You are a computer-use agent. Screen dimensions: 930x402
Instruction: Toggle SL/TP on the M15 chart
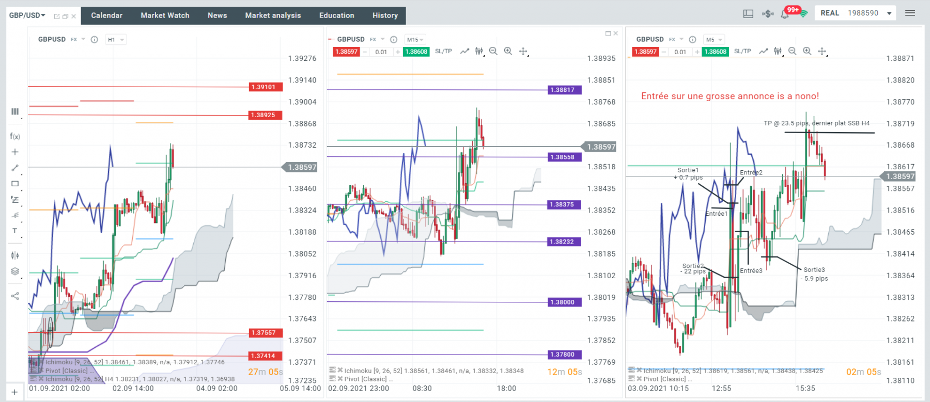(x=443, y=51)
